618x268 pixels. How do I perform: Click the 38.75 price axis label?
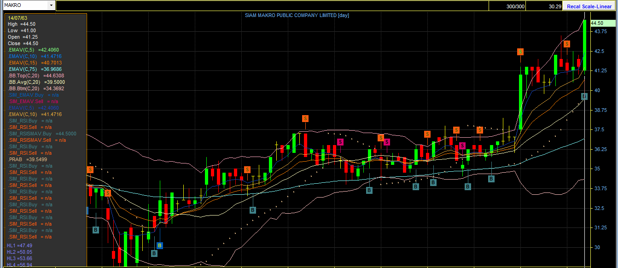pyautogui.click(x=600, y=110)
